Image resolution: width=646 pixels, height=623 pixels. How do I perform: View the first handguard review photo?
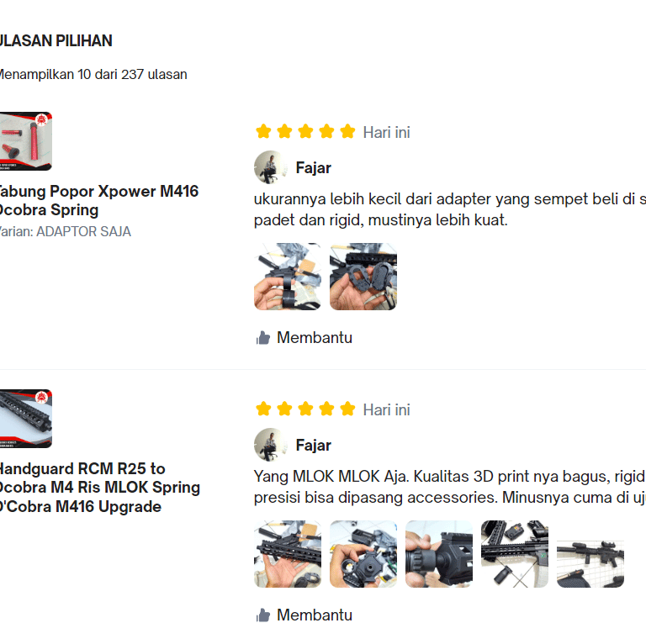(288, 554)
